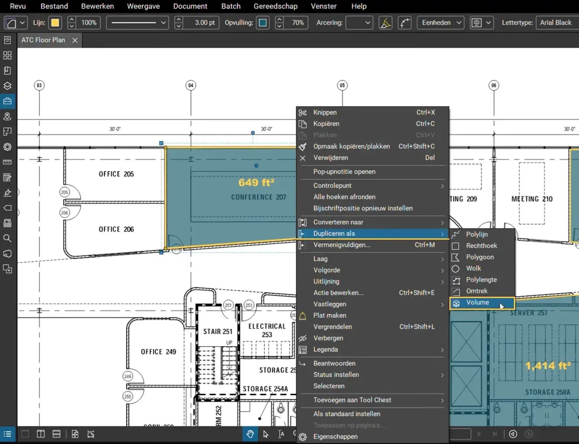This screenshot has width=579, height=444.
Task: Open the text alignment dropdown
Action: click(x=482, y=23)
